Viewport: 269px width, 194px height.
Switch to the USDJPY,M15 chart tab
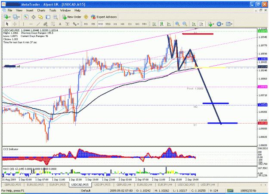tap(102, 185)
